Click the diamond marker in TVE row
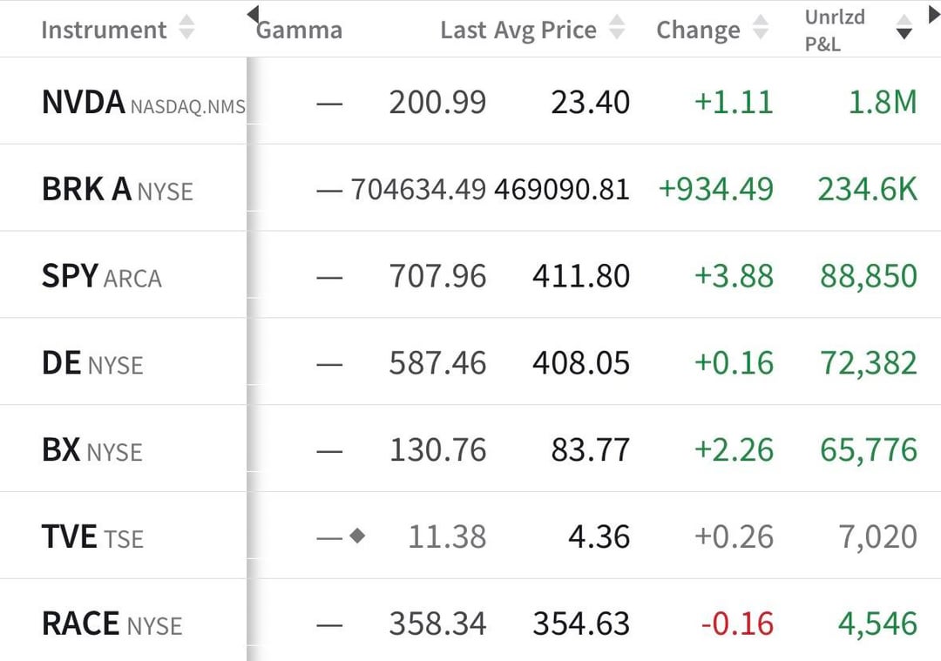This screenshot has width=941, height=661. pos(357,536)
